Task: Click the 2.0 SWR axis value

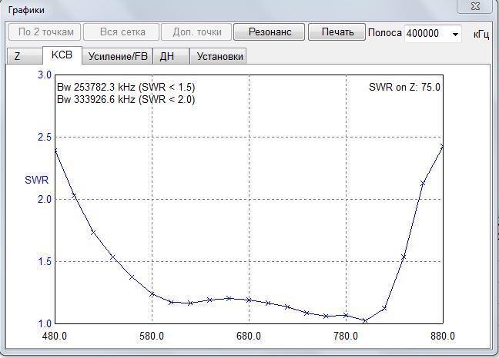Action: (x=45, y=199)
